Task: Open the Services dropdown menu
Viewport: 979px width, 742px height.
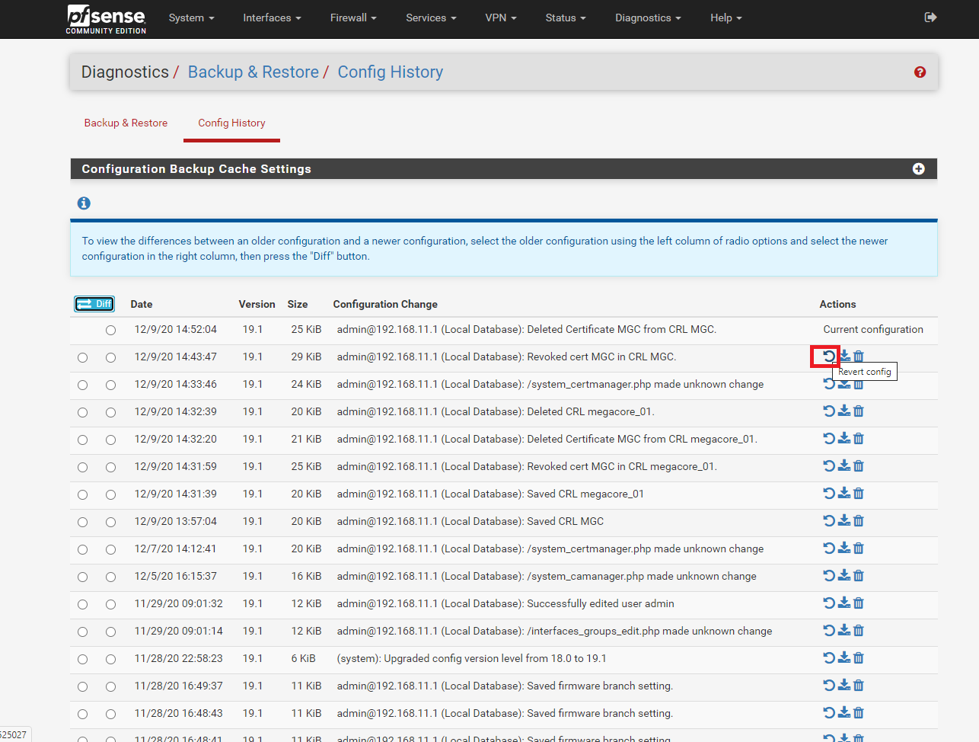Action: coord(431,18)
